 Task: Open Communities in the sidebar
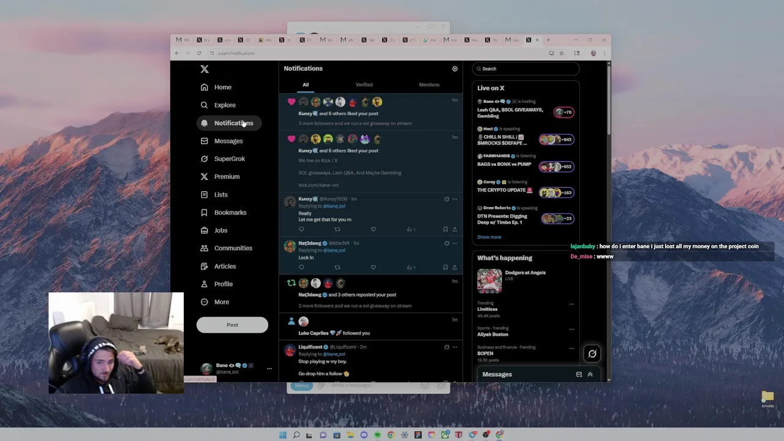(x=226, y=248)
